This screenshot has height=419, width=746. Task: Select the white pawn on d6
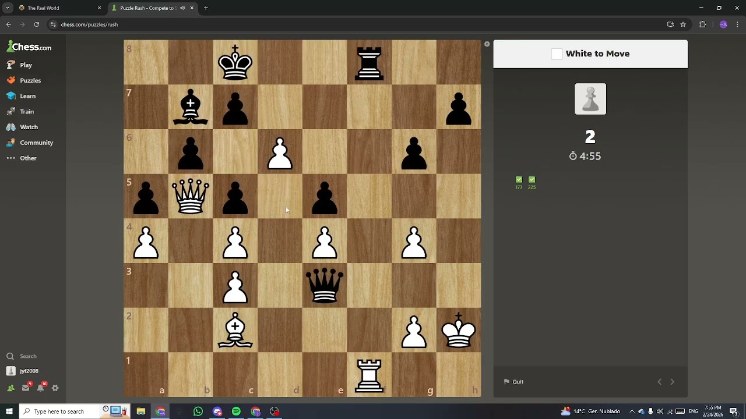click(280, 151)
